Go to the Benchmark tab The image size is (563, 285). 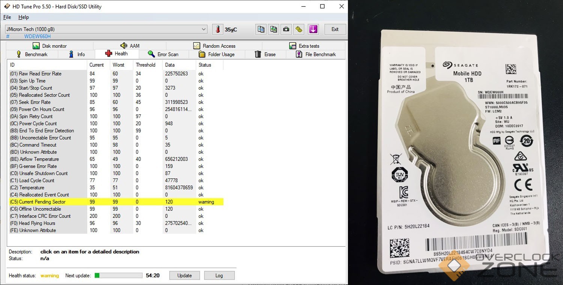(32, 54)
